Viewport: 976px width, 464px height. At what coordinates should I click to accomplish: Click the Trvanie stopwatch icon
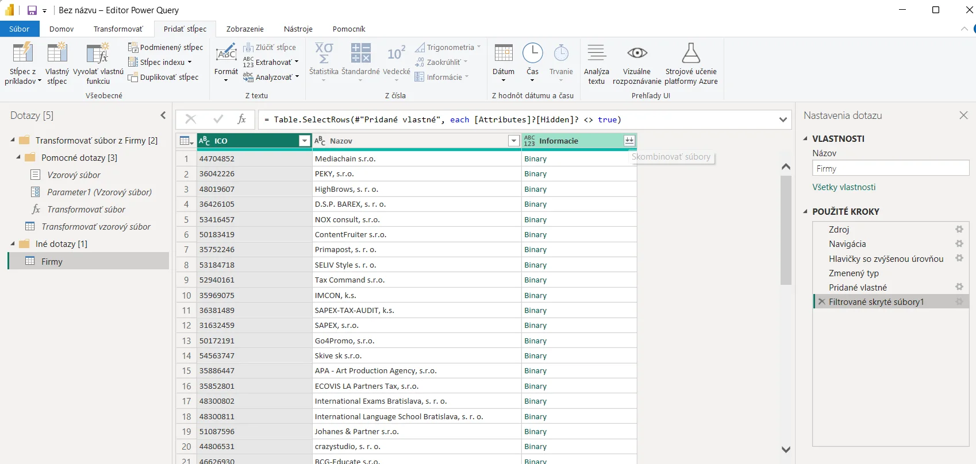point(561,53)
